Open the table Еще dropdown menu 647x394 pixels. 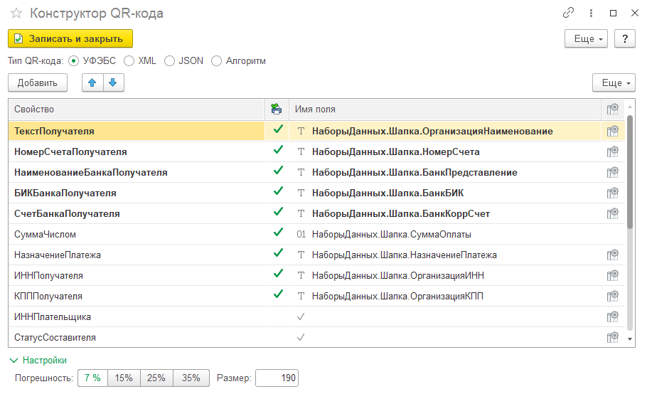point(614,83)
